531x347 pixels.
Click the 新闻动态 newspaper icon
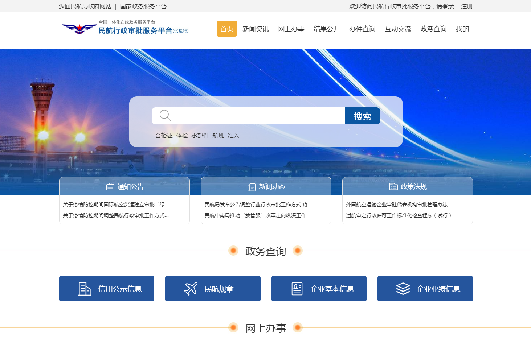[x=252, y=187]
